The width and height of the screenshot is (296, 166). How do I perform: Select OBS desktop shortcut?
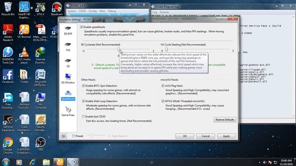40,144
